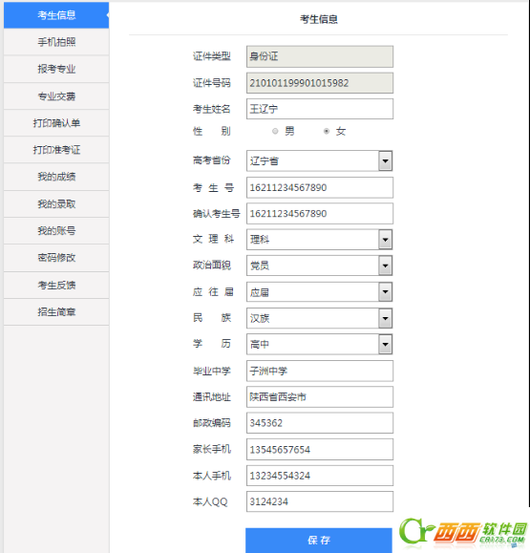Open the 高考省份 dropdown showing 辽宁省
This screenshot has height=553, width=530.
[x=320, y=160]
